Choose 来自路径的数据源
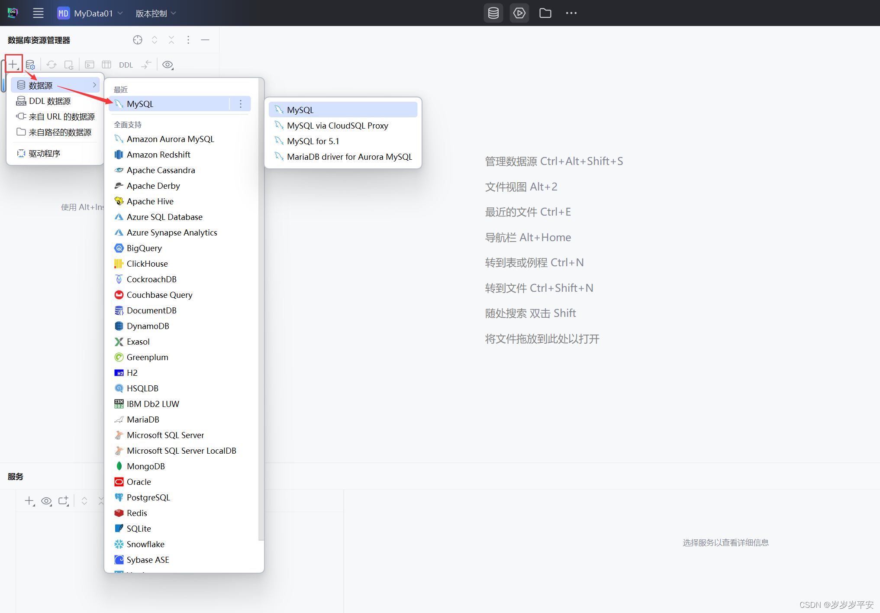The width and height of the screenshot is (880, 613). tap(55, 132)
